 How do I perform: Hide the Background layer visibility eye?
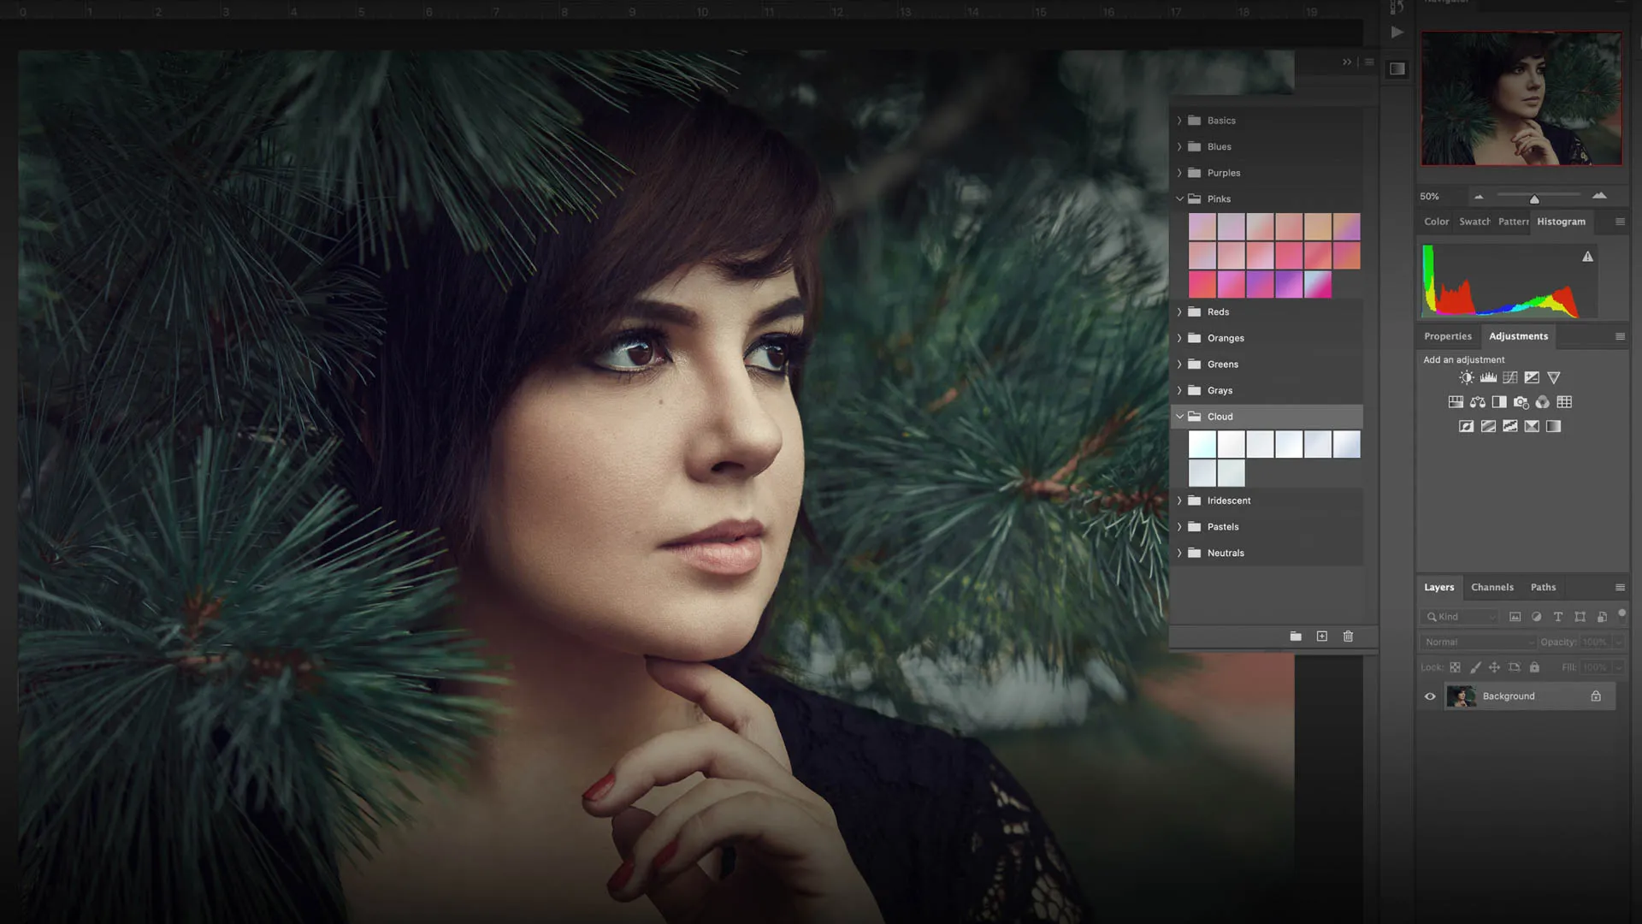click(x=1430, y=696)
